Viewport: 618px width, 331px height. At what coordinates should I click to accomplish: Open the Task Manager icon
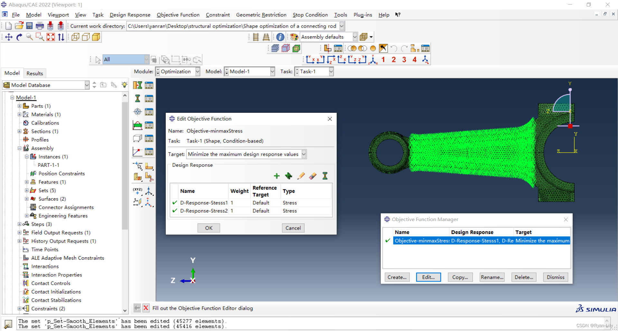tap(149, 85)
